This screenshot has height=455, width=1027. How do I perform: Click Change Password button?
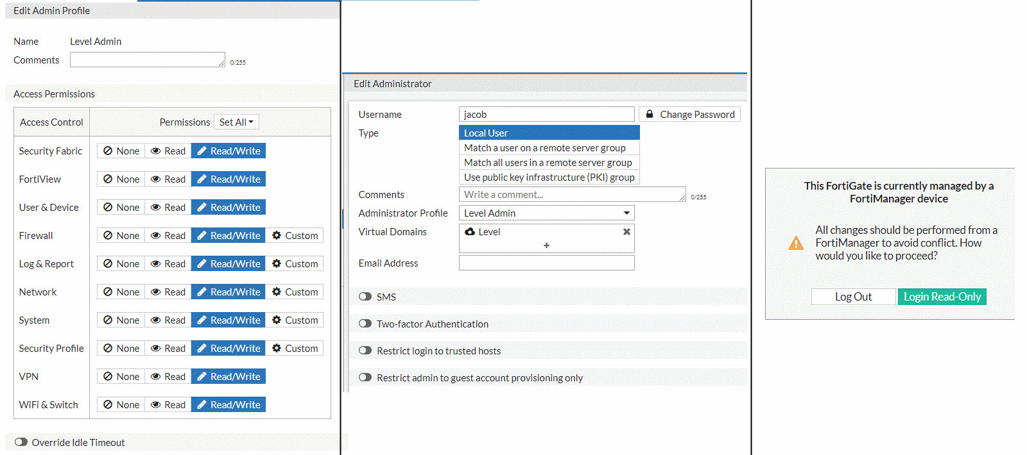[x=690, y=114]
